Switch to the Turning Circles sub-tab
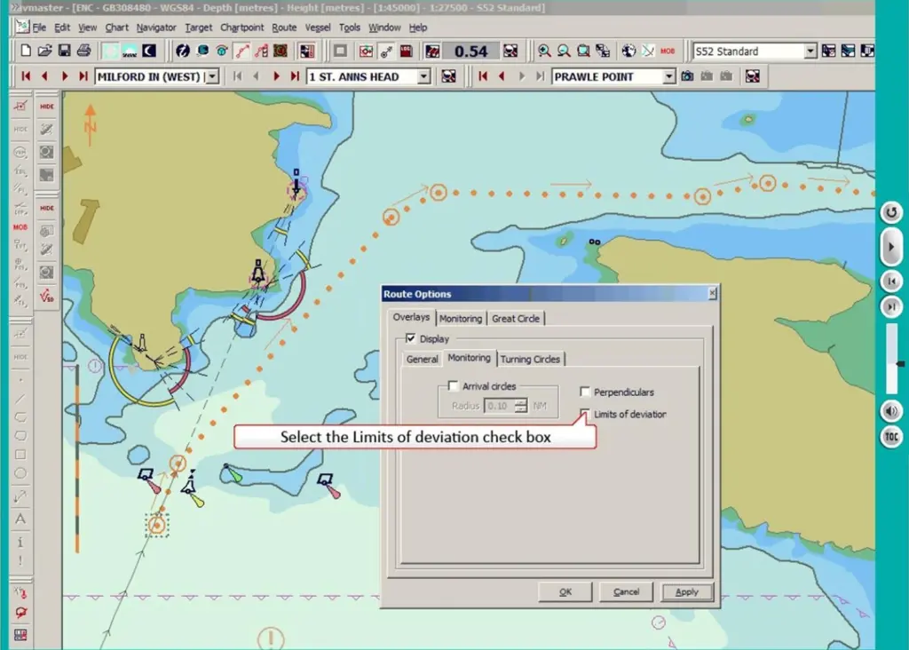The width and height of the screenshot is (909, 650). 530,359
